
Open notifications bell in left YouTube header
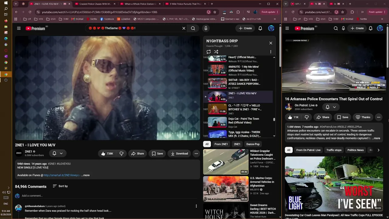click(x=260, y=28)
